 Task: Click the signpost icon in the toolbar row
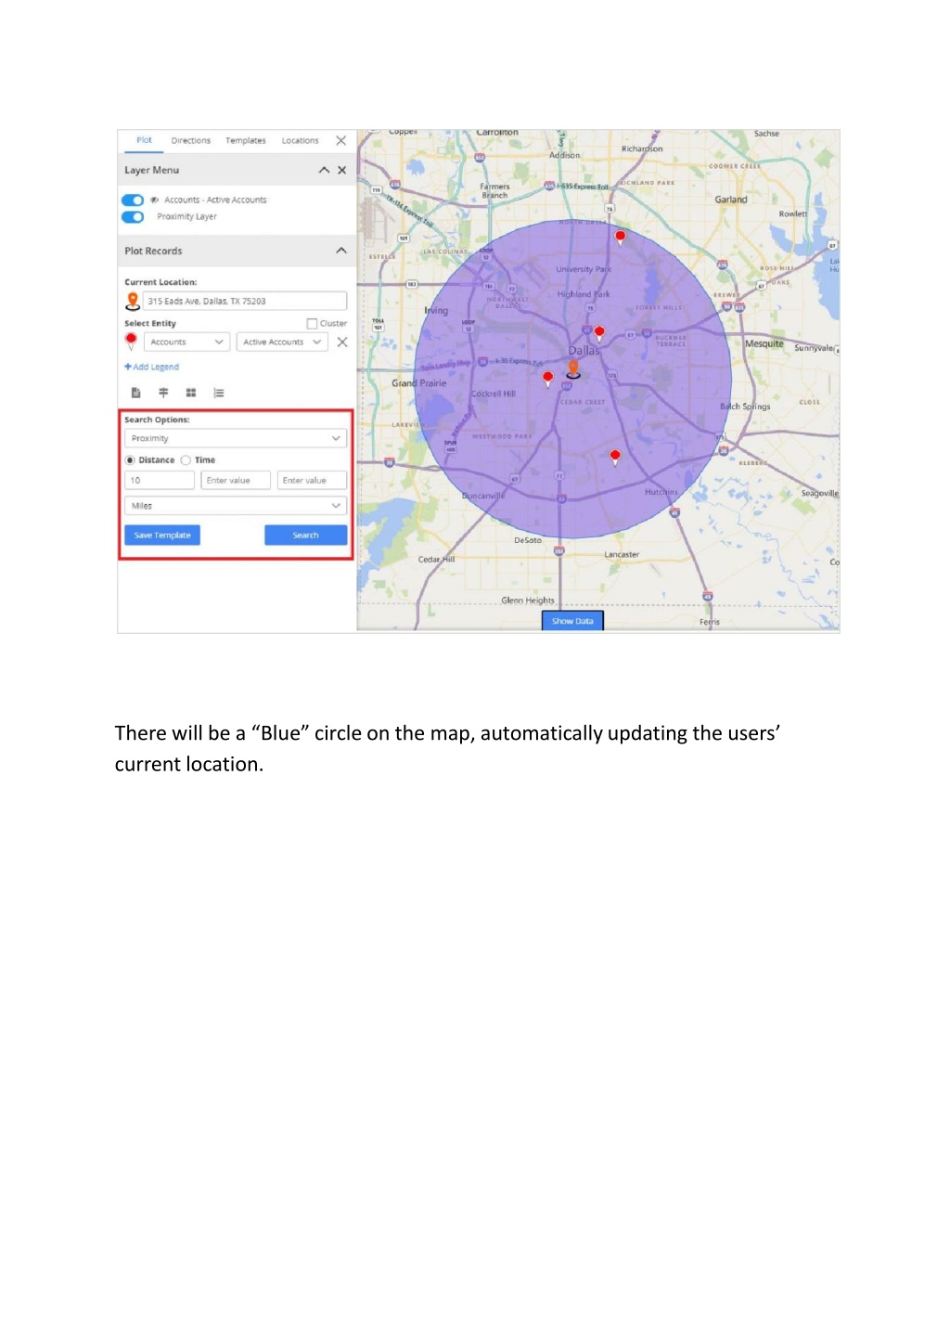point(163,393)
